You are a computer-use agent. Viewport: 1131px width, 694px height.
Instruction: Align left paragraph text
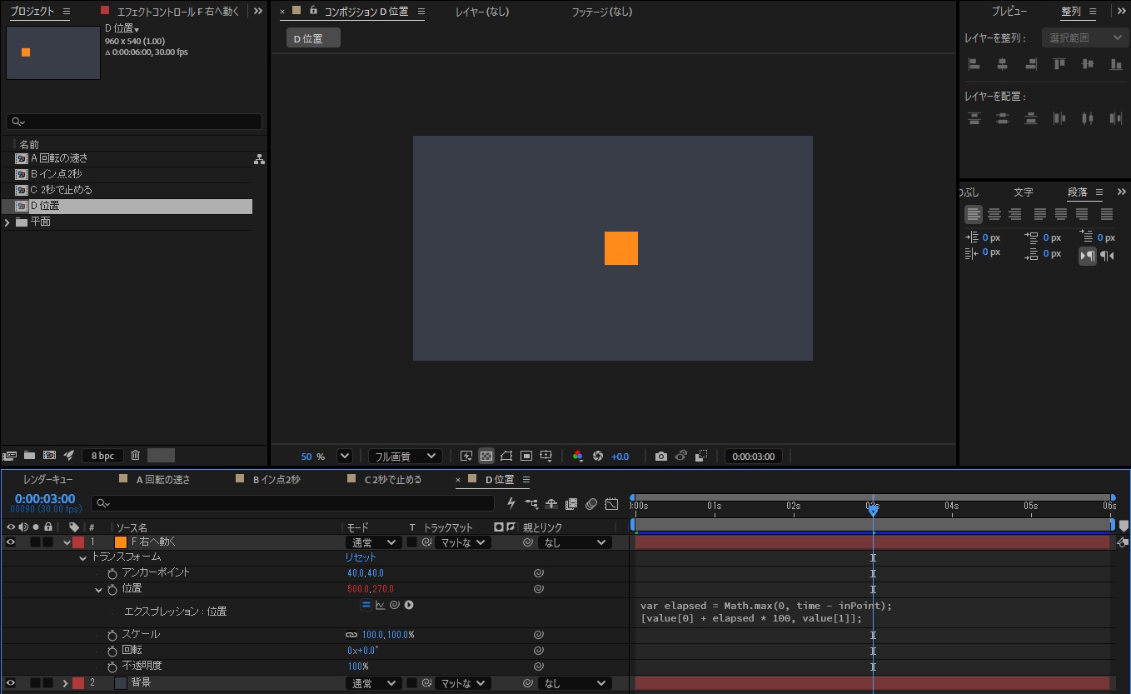point(974,214)
